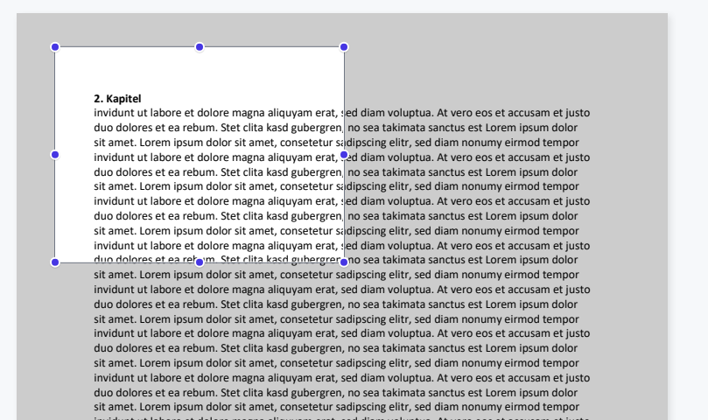This screenshot has height=420, width=708.
Task: Click the top-center selection handle
Action: click(200, 47)
